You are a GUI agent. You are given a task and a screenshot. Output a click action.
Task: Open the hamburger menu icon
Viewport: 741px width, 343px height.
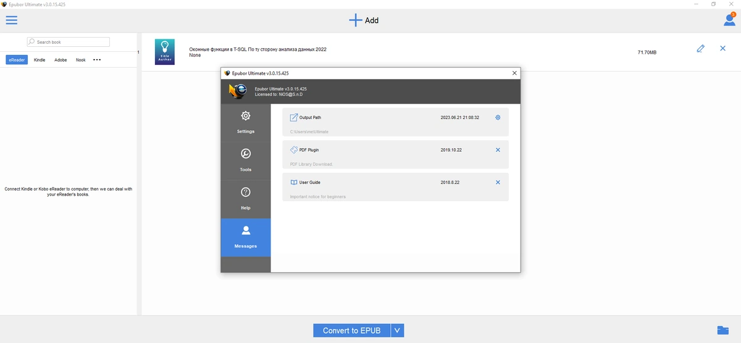pos(11,20)
